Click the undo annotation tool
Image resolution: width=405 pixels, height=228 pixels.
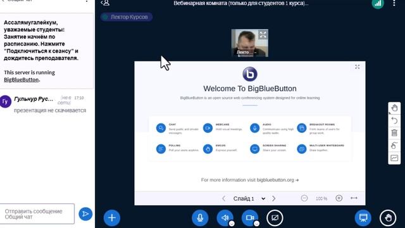(394, 120)
